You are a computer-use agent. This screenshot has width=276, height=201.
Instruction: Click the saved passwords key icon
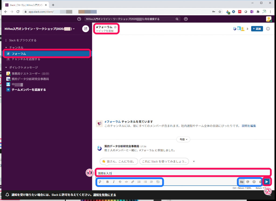(213, 12)
